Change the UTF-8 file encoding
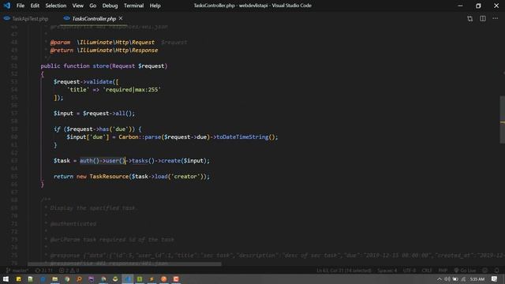The height and width of the screenshot is (284, 505). (409, 271)
